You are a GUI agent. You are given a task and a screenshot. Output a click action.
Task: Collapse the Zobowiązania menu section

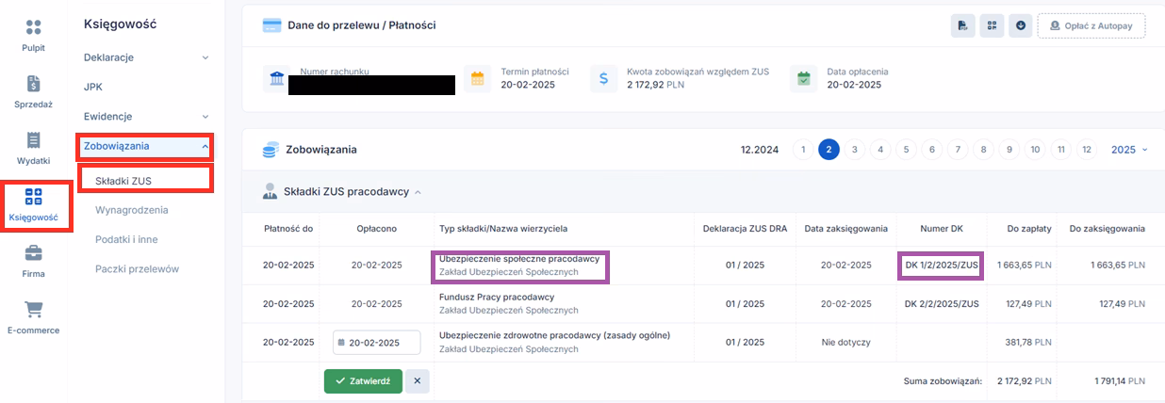click(x=146, y=146)
